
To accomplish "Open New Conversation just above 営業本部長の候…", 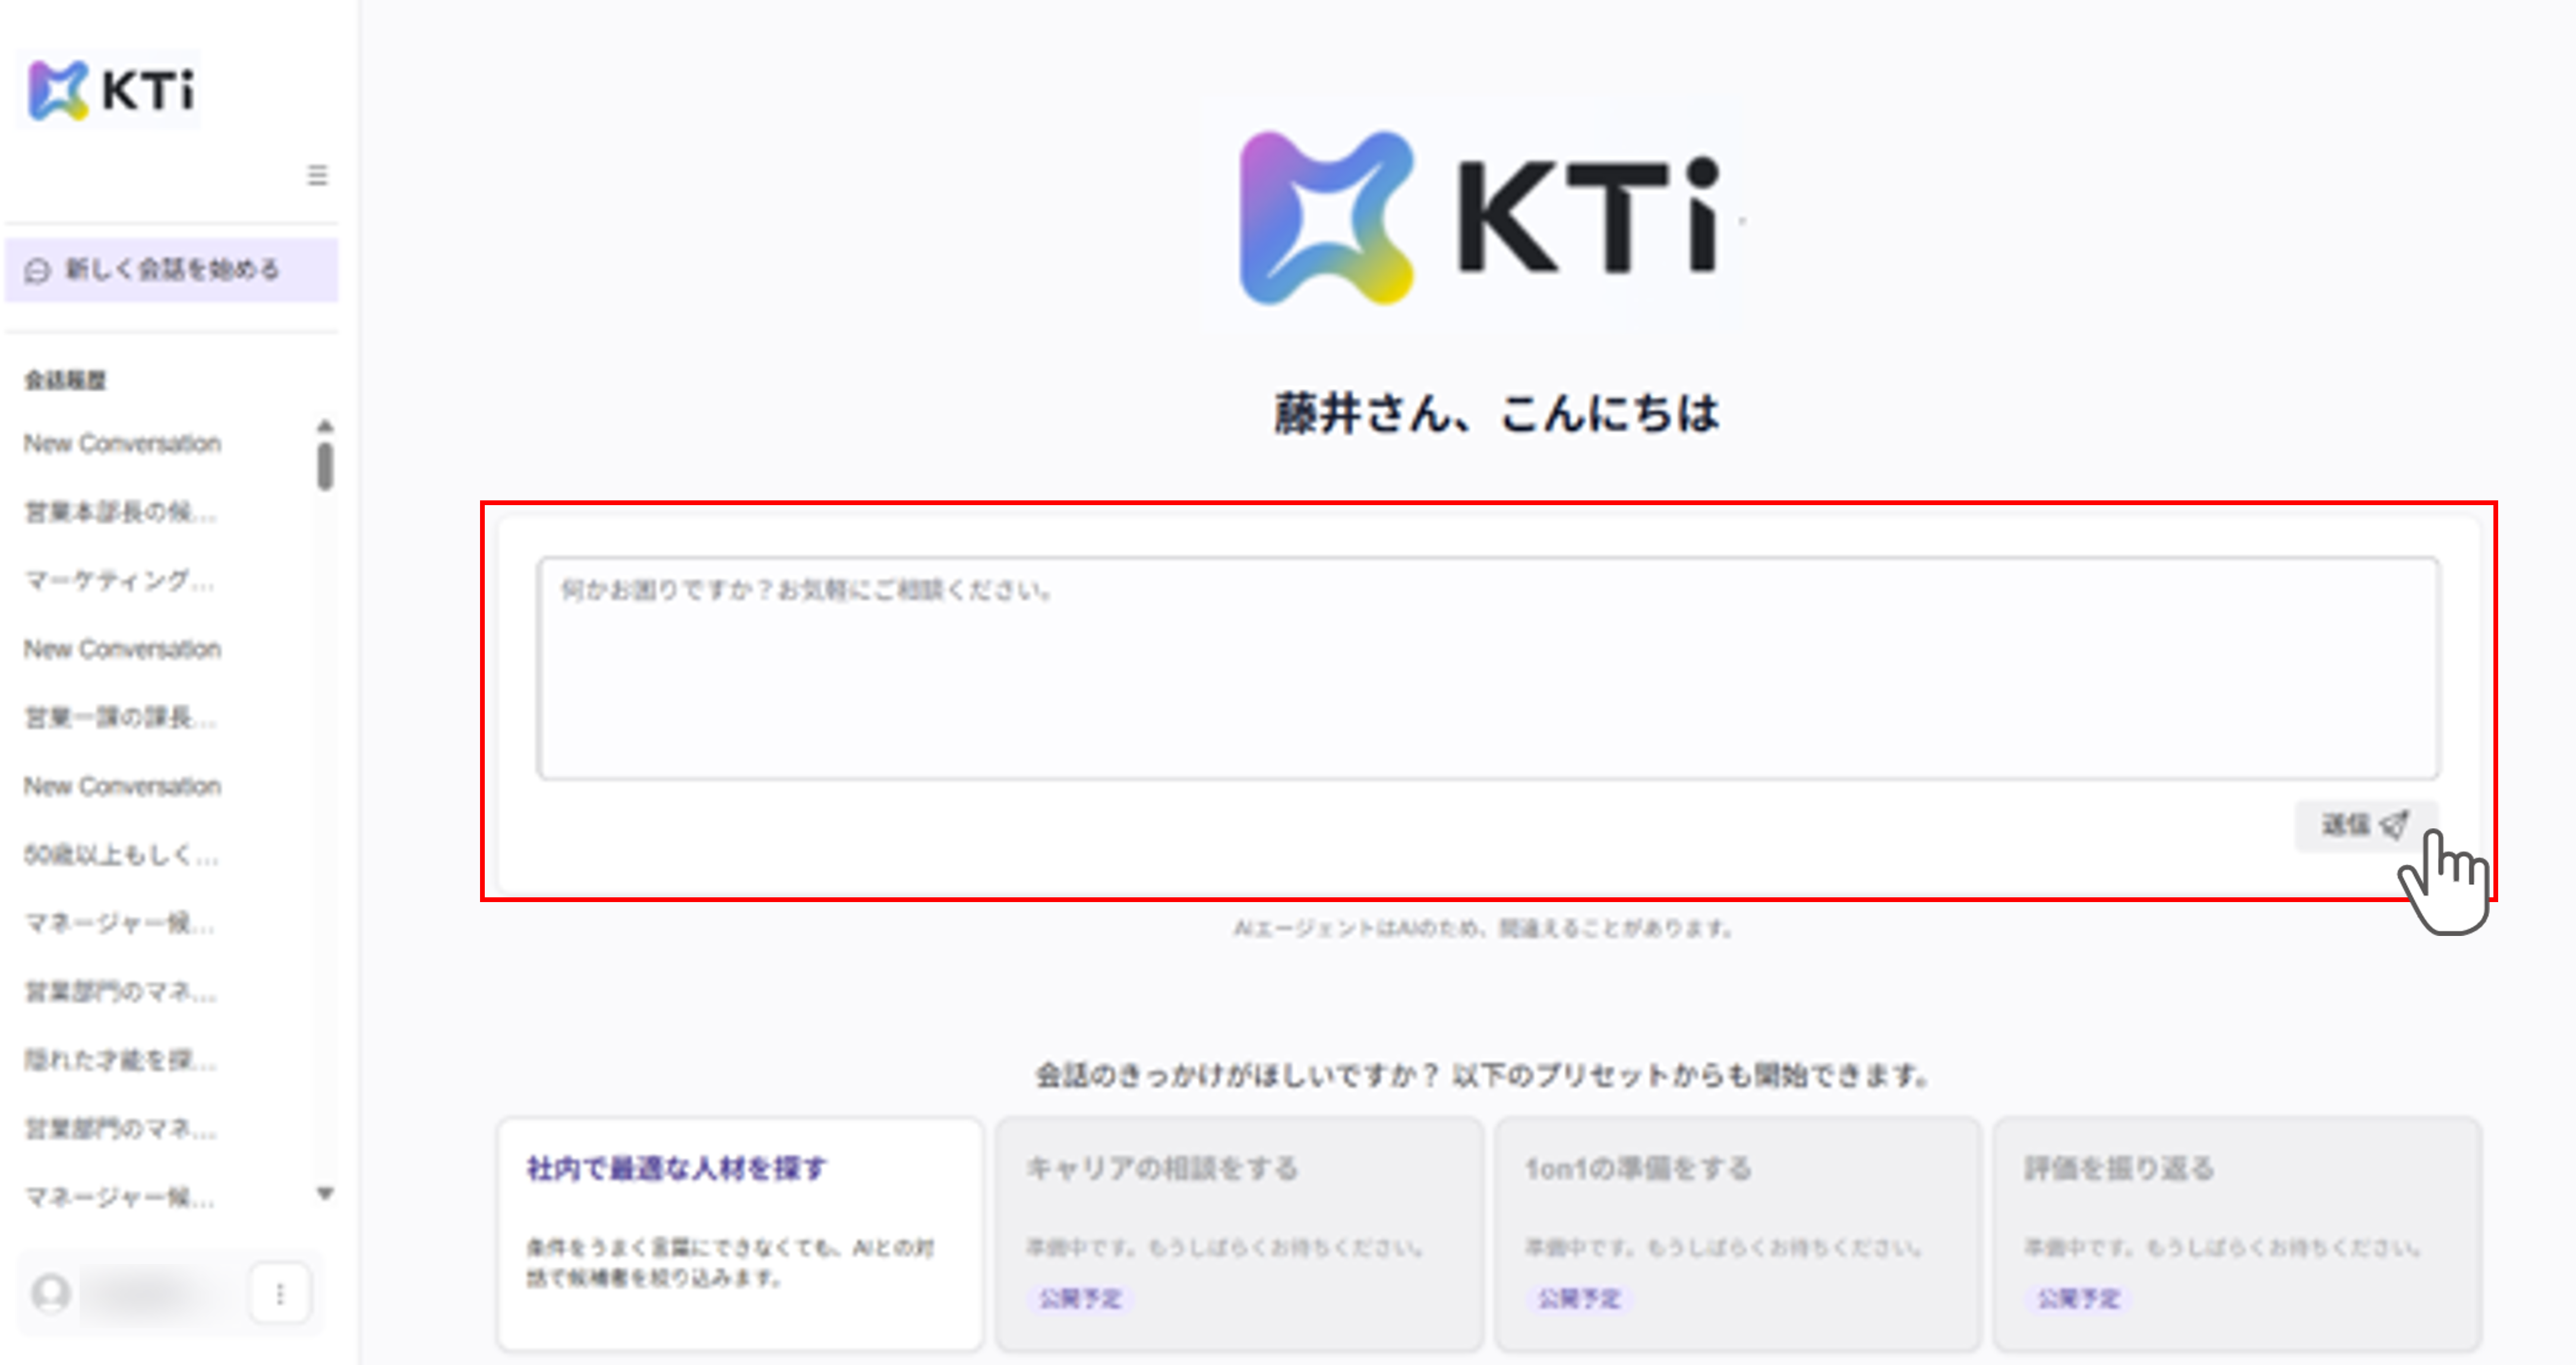I will 122,443.
